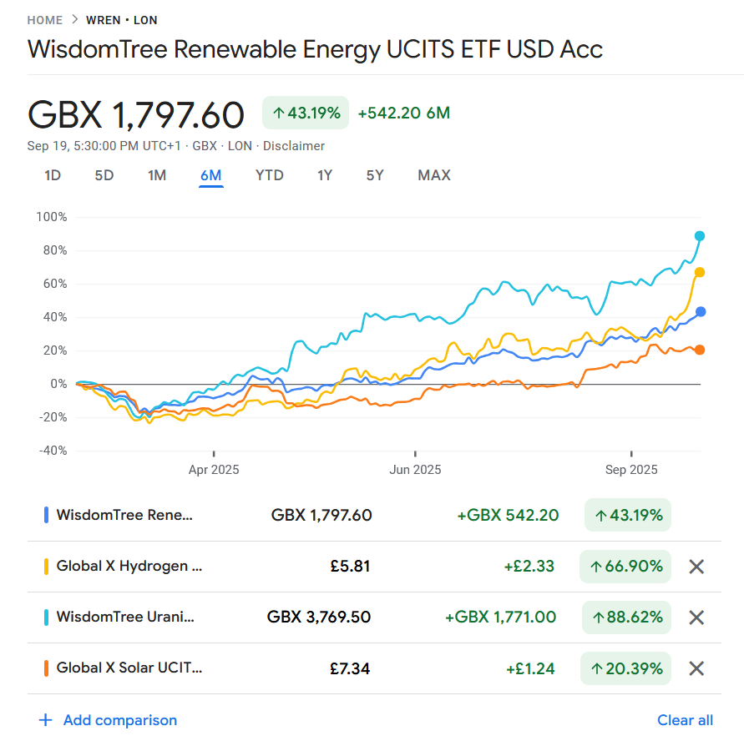Click the orange solar endpoint dot on chart

coord(700,350)
